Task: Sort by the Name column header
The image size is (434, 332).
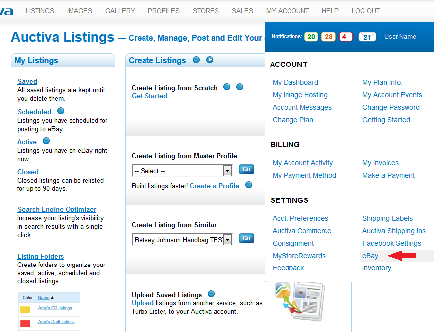Action: (44, 298)
